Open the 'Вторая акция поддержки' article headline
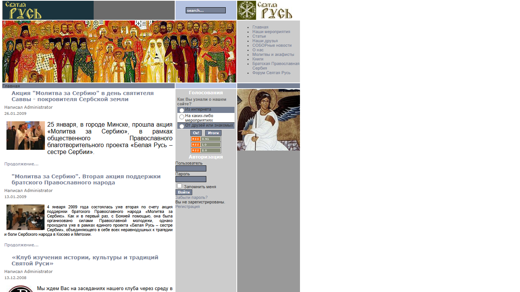The width and height of the screenshot is (520, 292). (86, 179)
